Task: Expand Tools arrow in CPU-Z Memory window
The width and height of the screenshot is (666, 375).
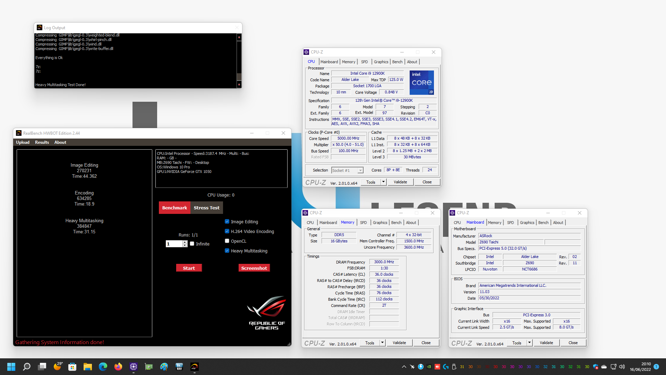Action: [382, 343]
